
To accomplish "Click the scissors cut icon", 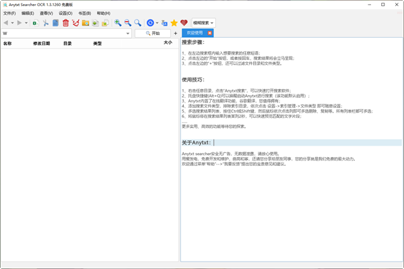I will [46, 23].
